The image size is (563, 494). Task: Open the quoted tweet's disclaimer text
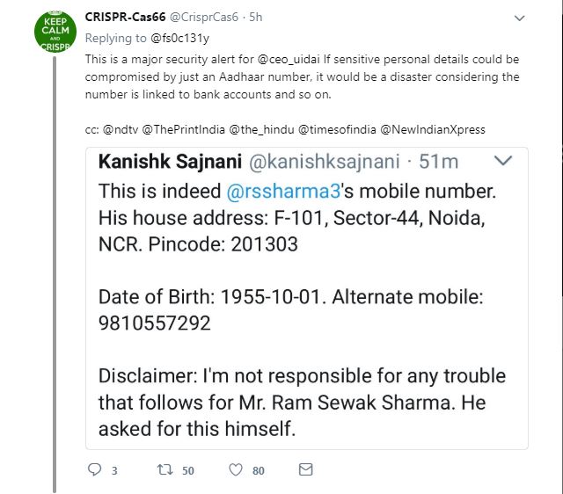point(302,403)
